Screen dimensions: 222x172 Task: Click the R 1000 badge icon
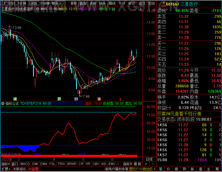(163, 4)
